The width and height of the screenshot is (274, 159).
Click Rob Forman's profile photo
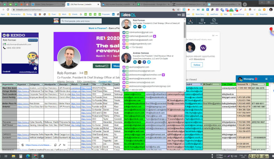point(69,58)
